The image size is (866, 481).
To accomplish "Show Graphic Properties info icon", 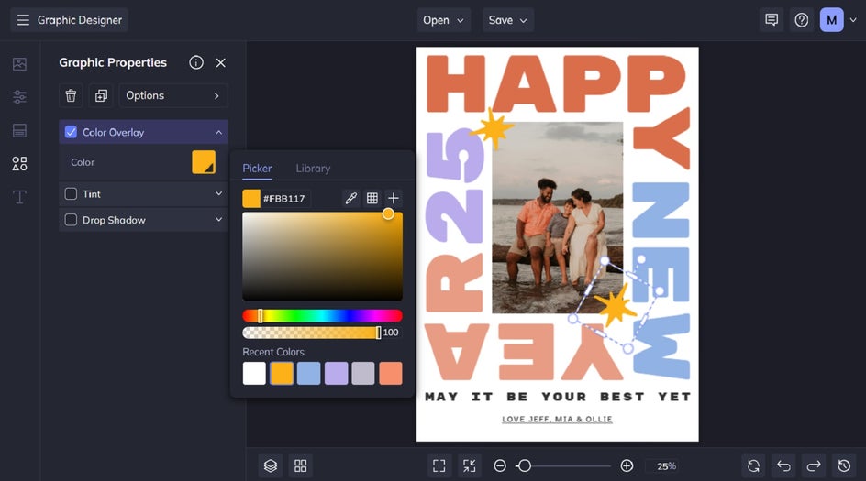I will pos(196,62).
